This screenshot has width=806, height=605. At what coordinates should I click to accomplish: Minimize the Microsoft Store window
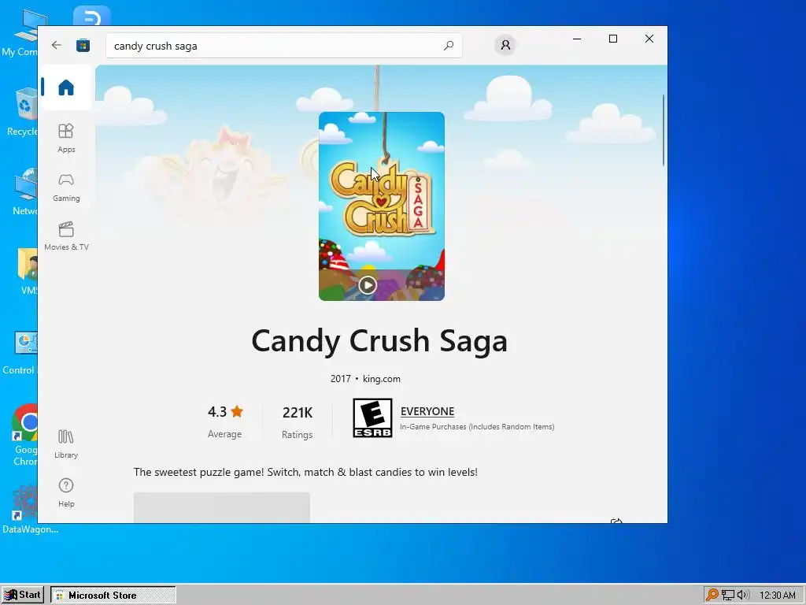point(577,39)
